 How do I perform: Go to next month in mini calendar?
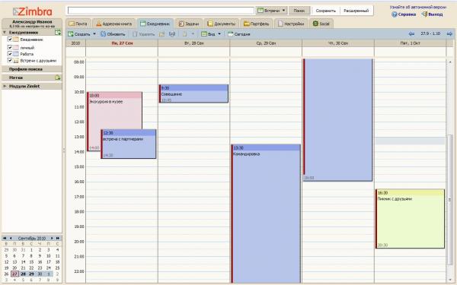pos(52,238)
